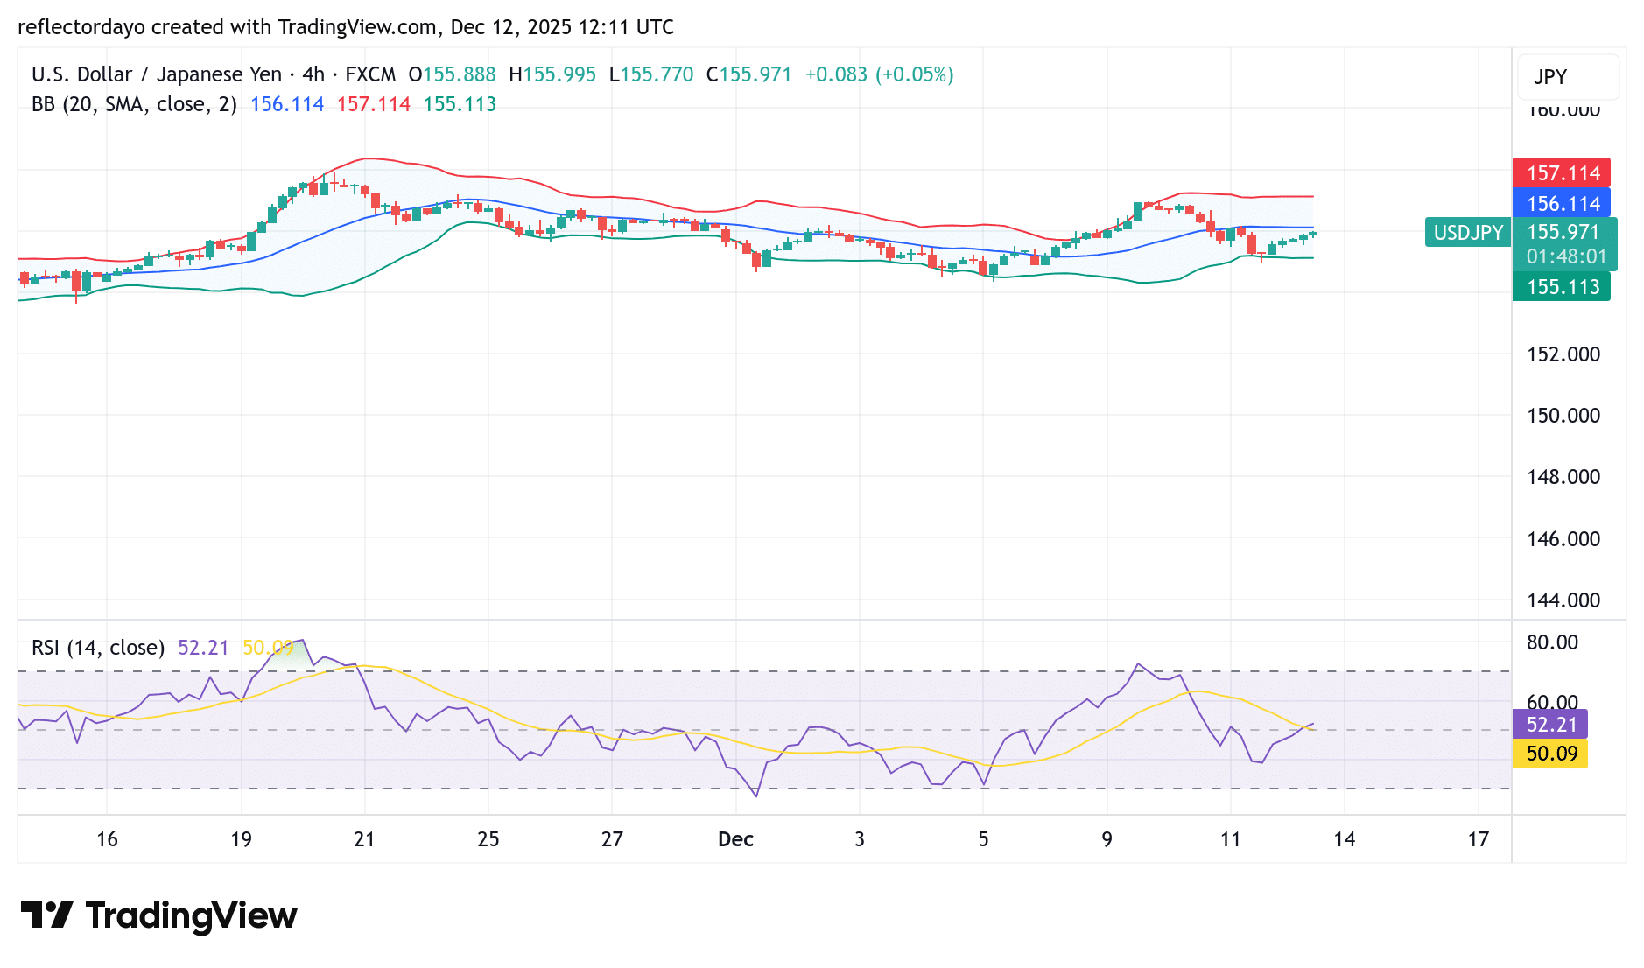Toggle the +0.05% change display
The width and height of the screenshot is (1644, 968).
pyautogui.click(x=913, y=75)
